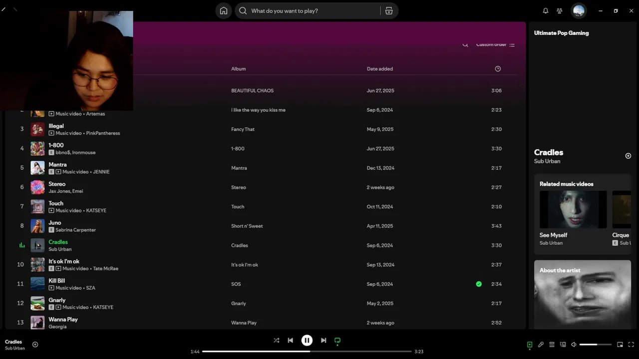Screen dimensions: 639x359
Task: Add Cradles to Liked Songs in player bar
Action: 35,345
